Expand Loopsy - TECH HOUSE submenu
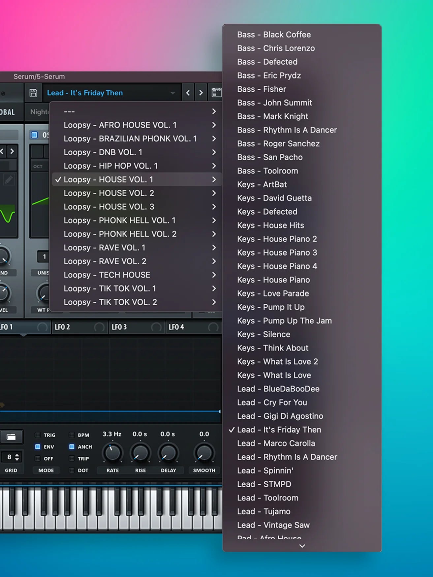This screenshot has height=577, width=433. [x=214, y=275]
